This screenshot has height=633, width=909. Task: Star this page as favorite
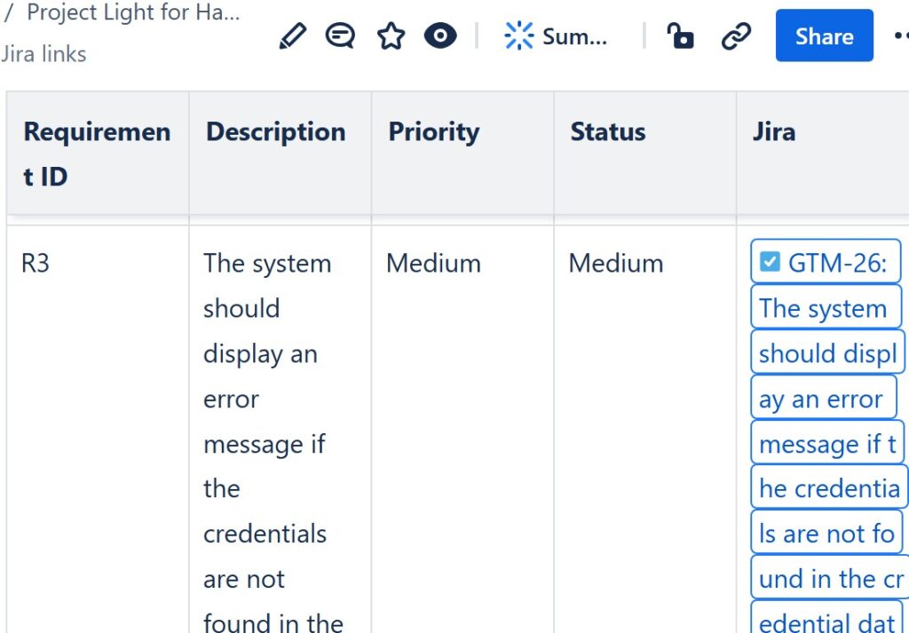[391, 36]
